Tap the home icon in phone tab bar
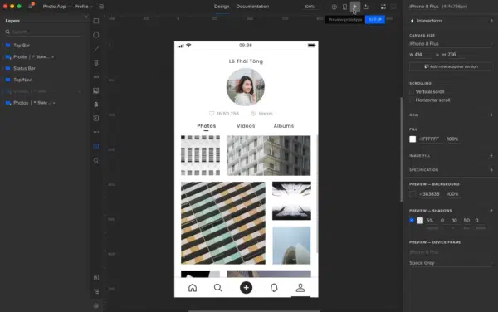The height and width of the screenshot is (312, 498). 193,288
